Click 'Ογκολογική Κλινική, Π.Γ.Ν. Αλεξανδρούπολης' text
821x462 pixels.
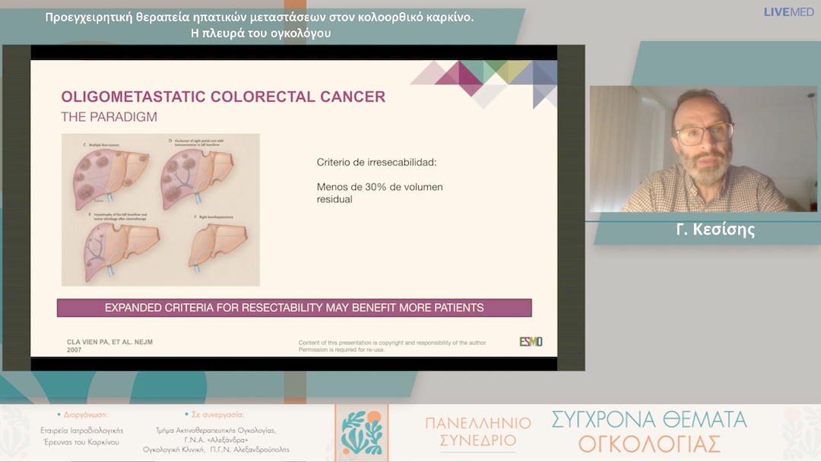[x=216, y=449]
